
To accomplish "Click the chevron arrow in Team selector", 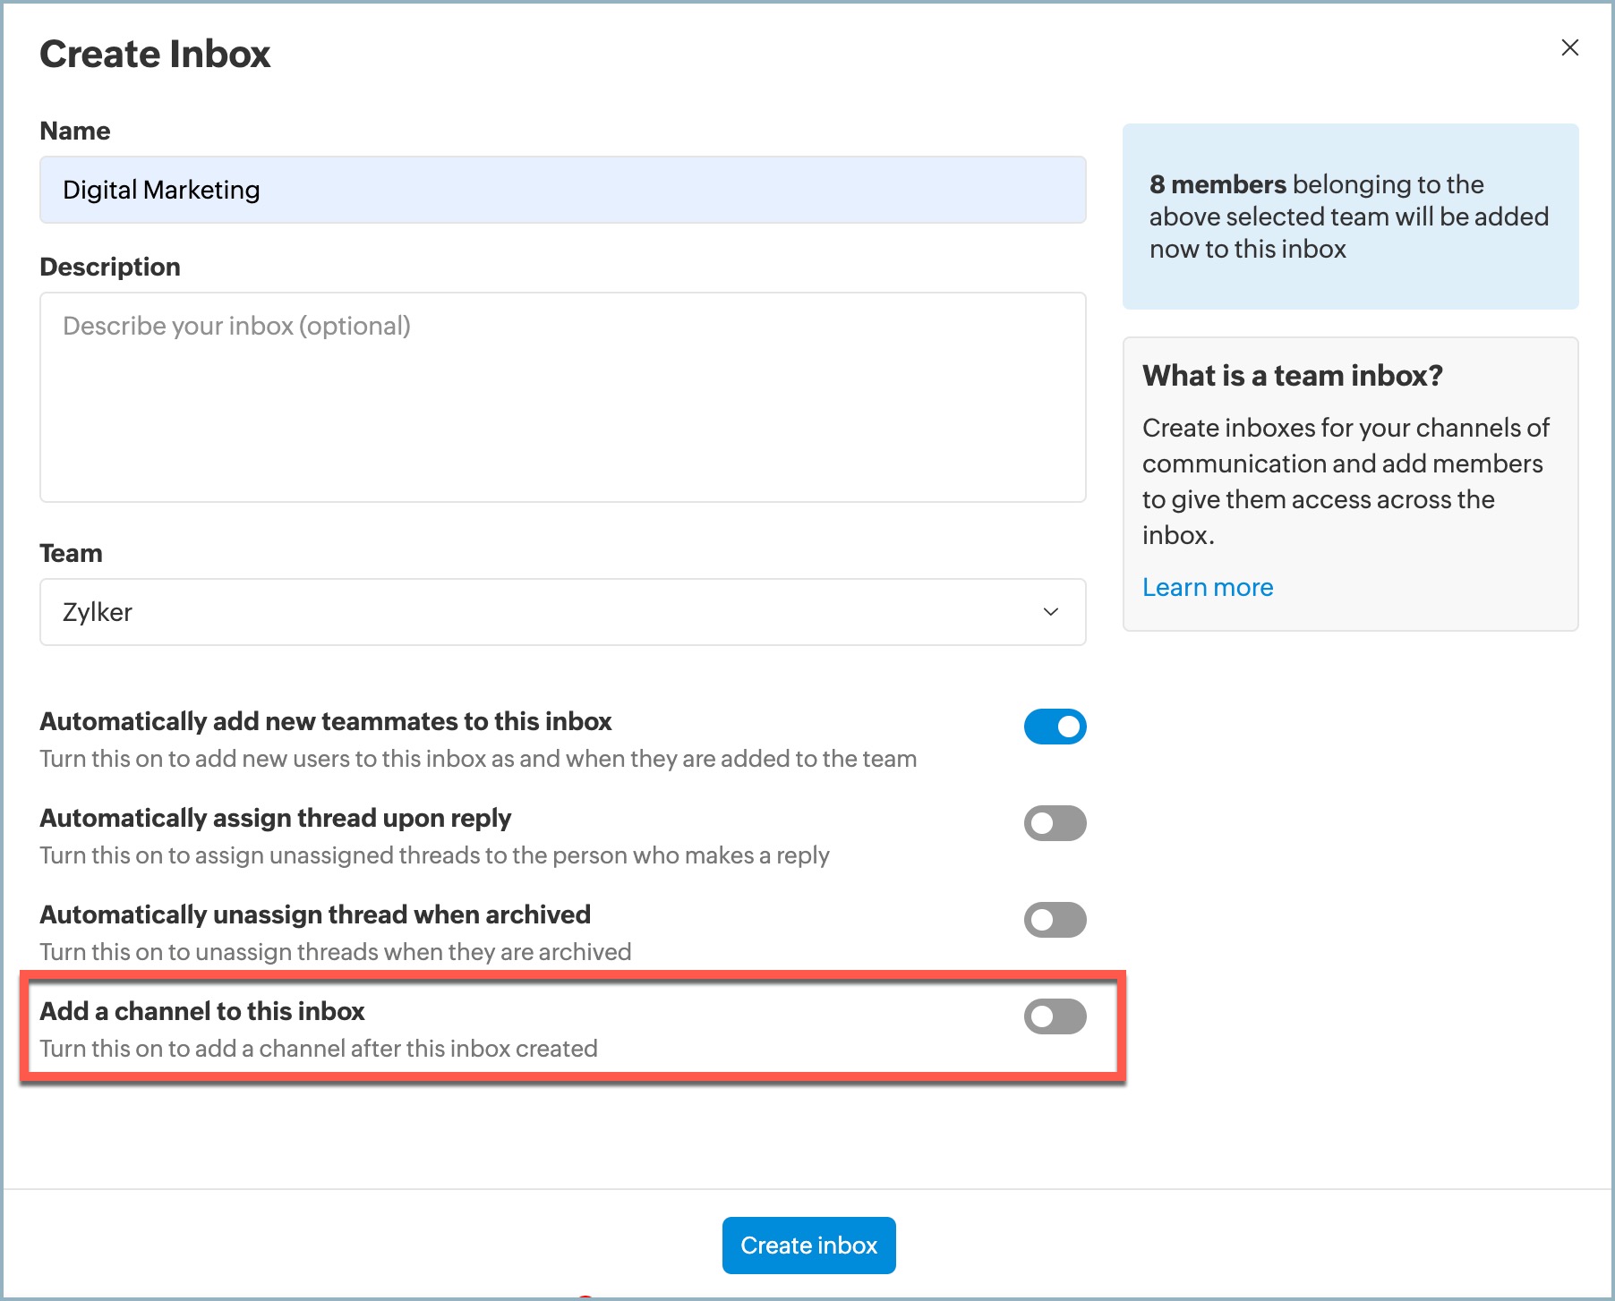I will [1050, 612].
